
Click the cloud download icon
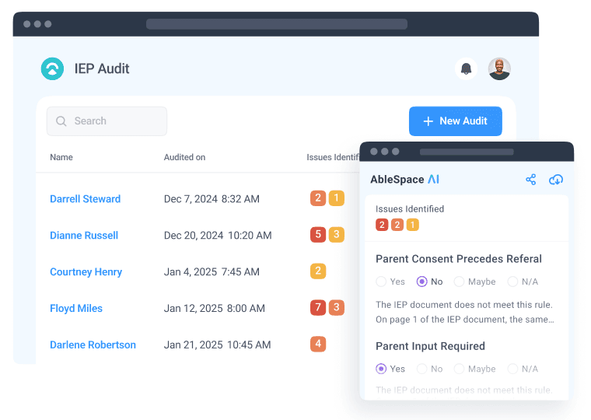click(556, 180)
